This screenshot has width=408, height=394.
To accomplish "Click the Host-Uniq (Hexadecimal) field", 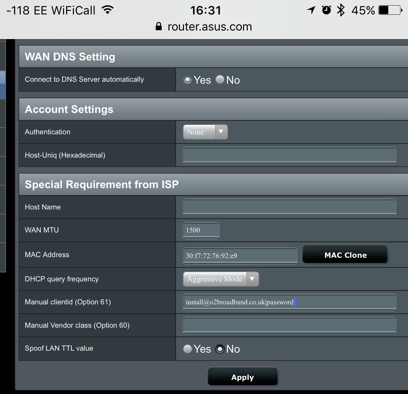I will pos(289,155).
